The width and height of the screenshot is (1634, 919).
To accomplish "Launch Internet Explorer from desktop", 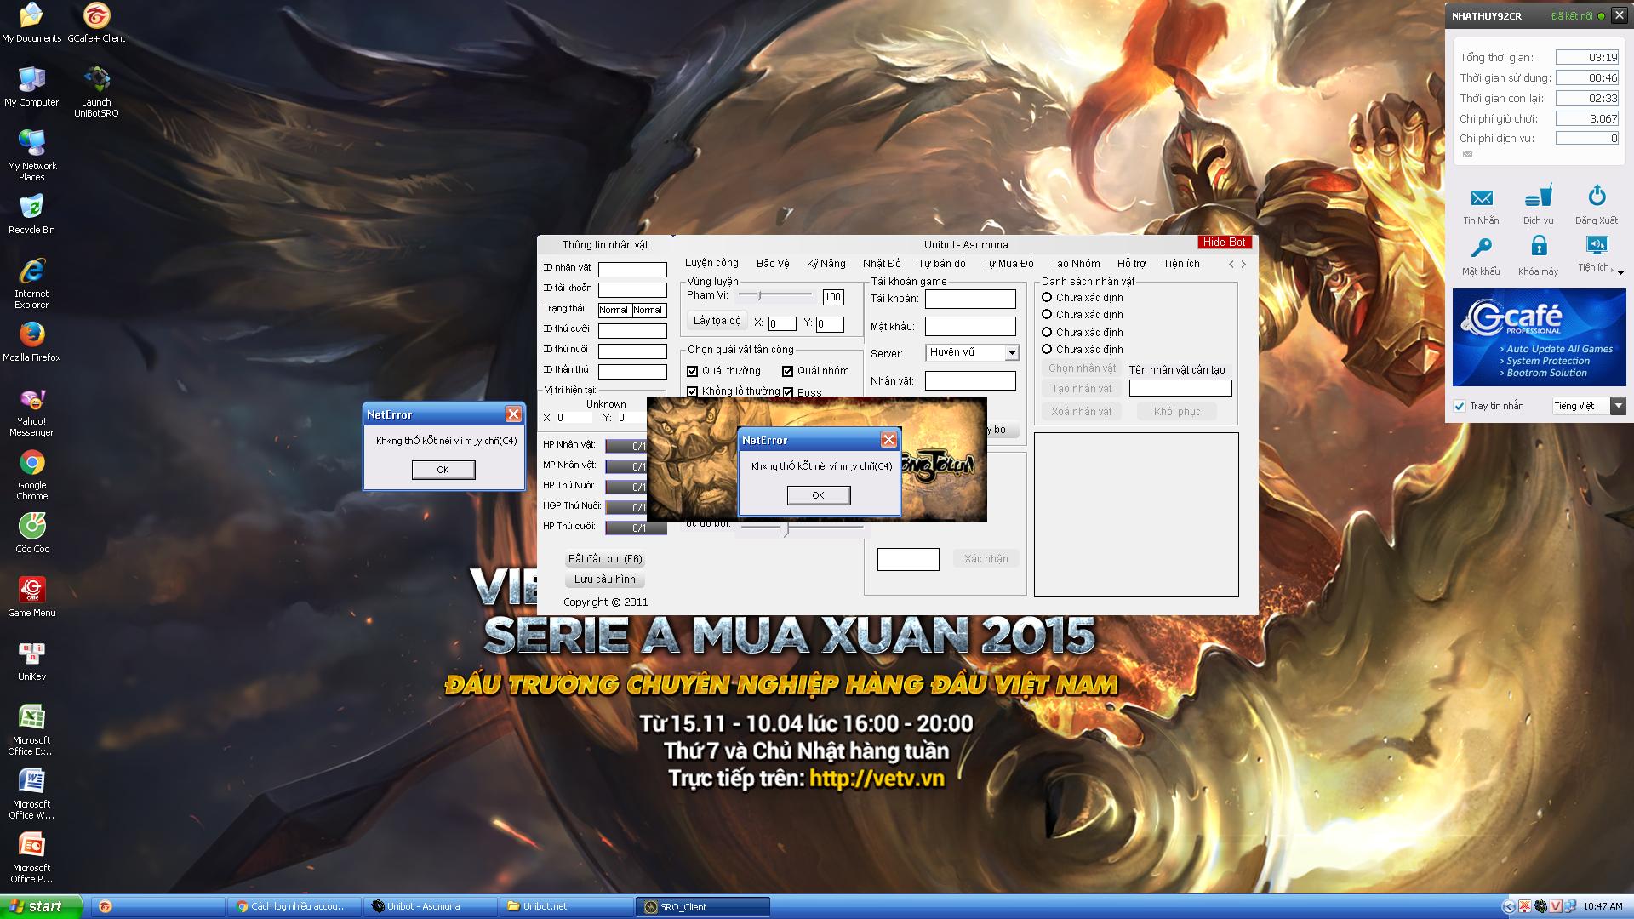I will [31, 283].
